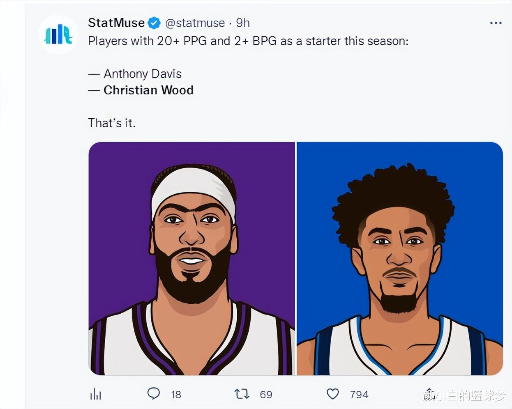
Task: Click the "That's it." text line
Action: [x=112, y=123]
